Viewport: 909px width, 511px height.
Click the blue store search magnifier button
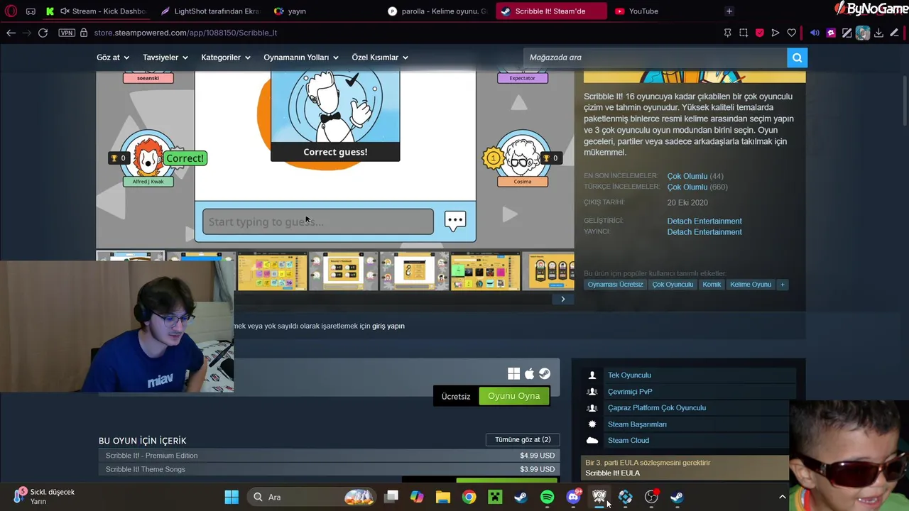[x=797, y=57]
